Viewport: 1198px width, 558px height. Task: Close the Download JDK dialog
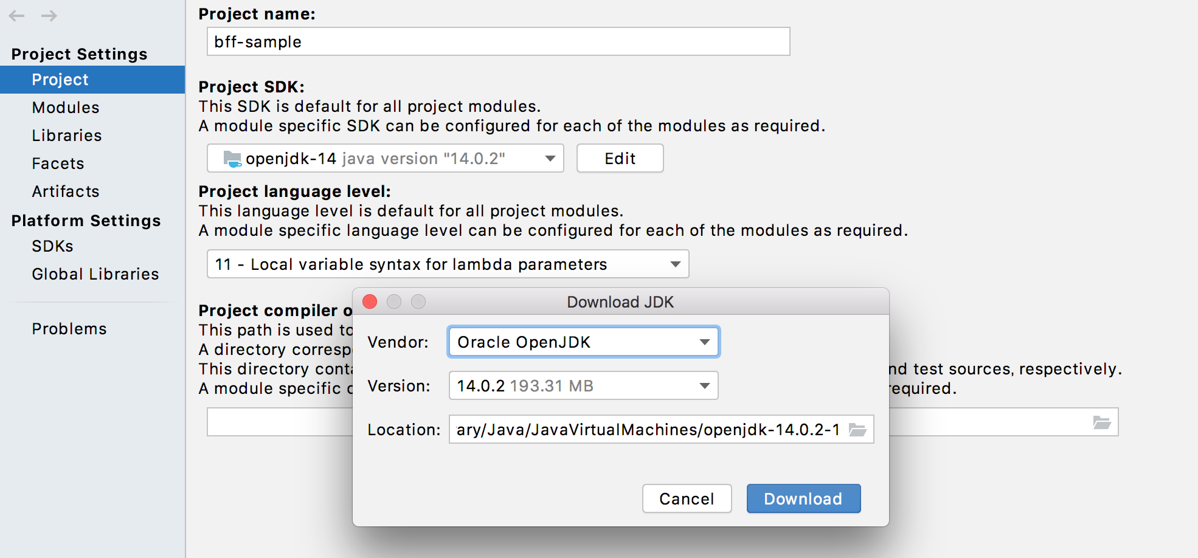coord(370,301)
